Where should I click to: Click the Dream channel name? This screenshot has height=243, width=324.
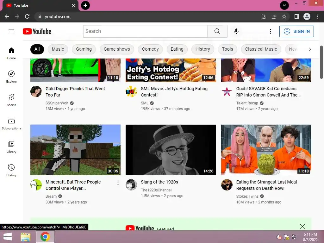51,196
